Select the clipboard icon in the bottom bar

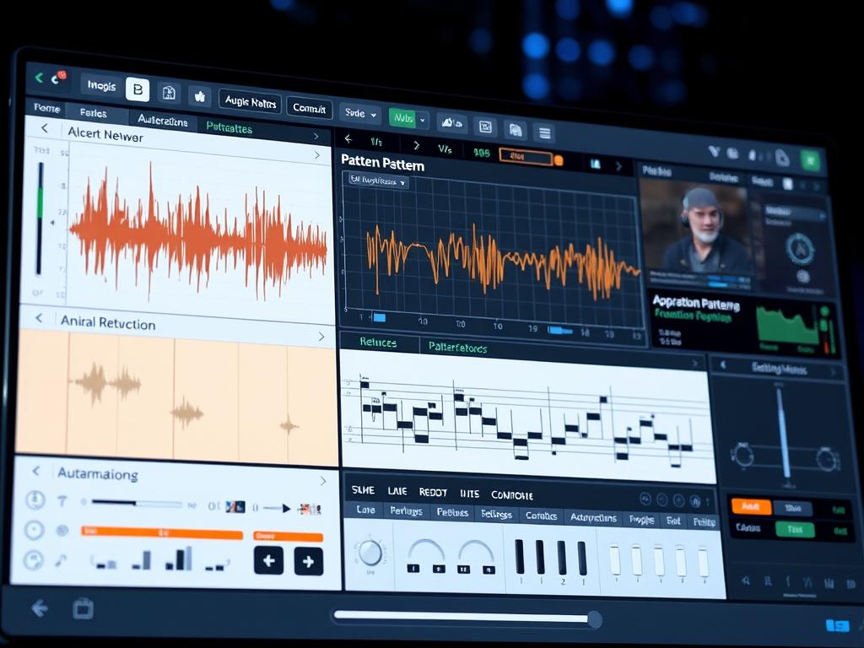point(82,607)
